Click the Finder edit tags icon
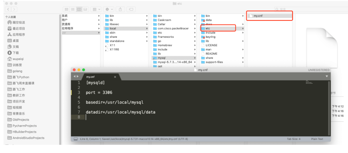Screen dimensions: 348x153 tap(131, 9)
